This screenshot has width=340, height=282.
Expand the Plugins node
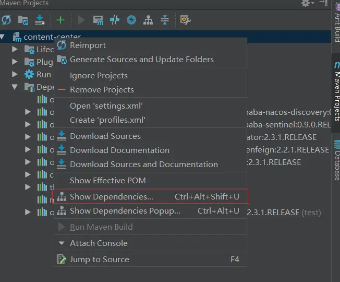(15, 62)
